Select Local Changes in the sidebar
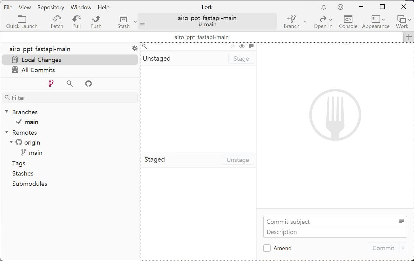Image resolution: width=414 pixels, height=261 pixels. [x=70, y=60]
